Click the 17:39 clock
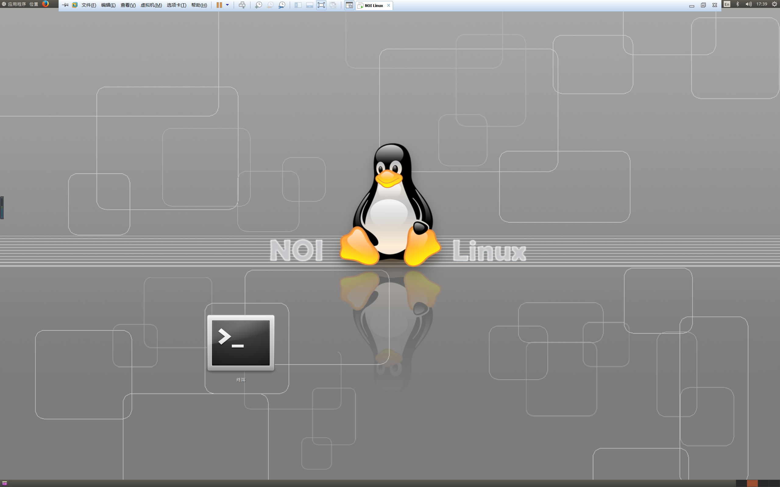The width and height of the screenshot is (780, 487). 762,4
